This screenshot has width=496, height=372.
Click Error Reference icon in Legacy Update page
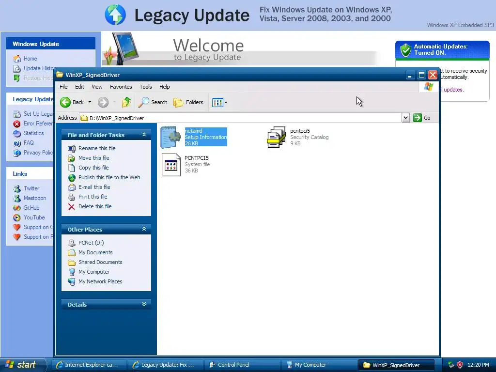click(17, 124)
